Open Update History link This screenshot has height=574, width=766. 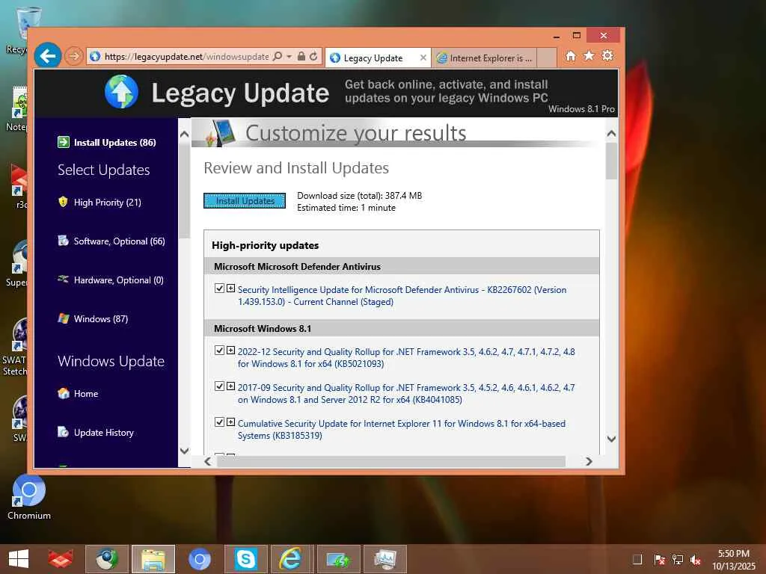(x=103, y=433)
